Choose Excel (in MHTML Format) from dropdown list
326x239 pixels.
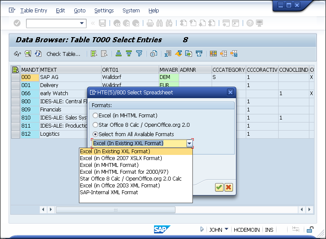(x=136, y=165)
